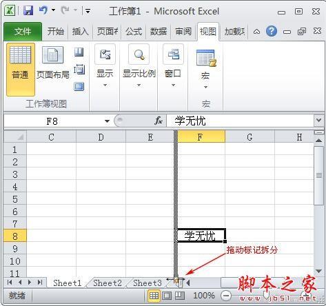Click the Select All corner button

(x=15, y=136)
